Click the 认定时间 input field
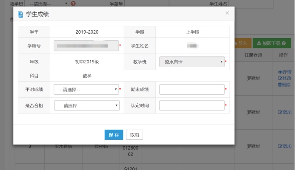Screen dimensions: 295x170 pyautogui.click(x=192, y=105)
